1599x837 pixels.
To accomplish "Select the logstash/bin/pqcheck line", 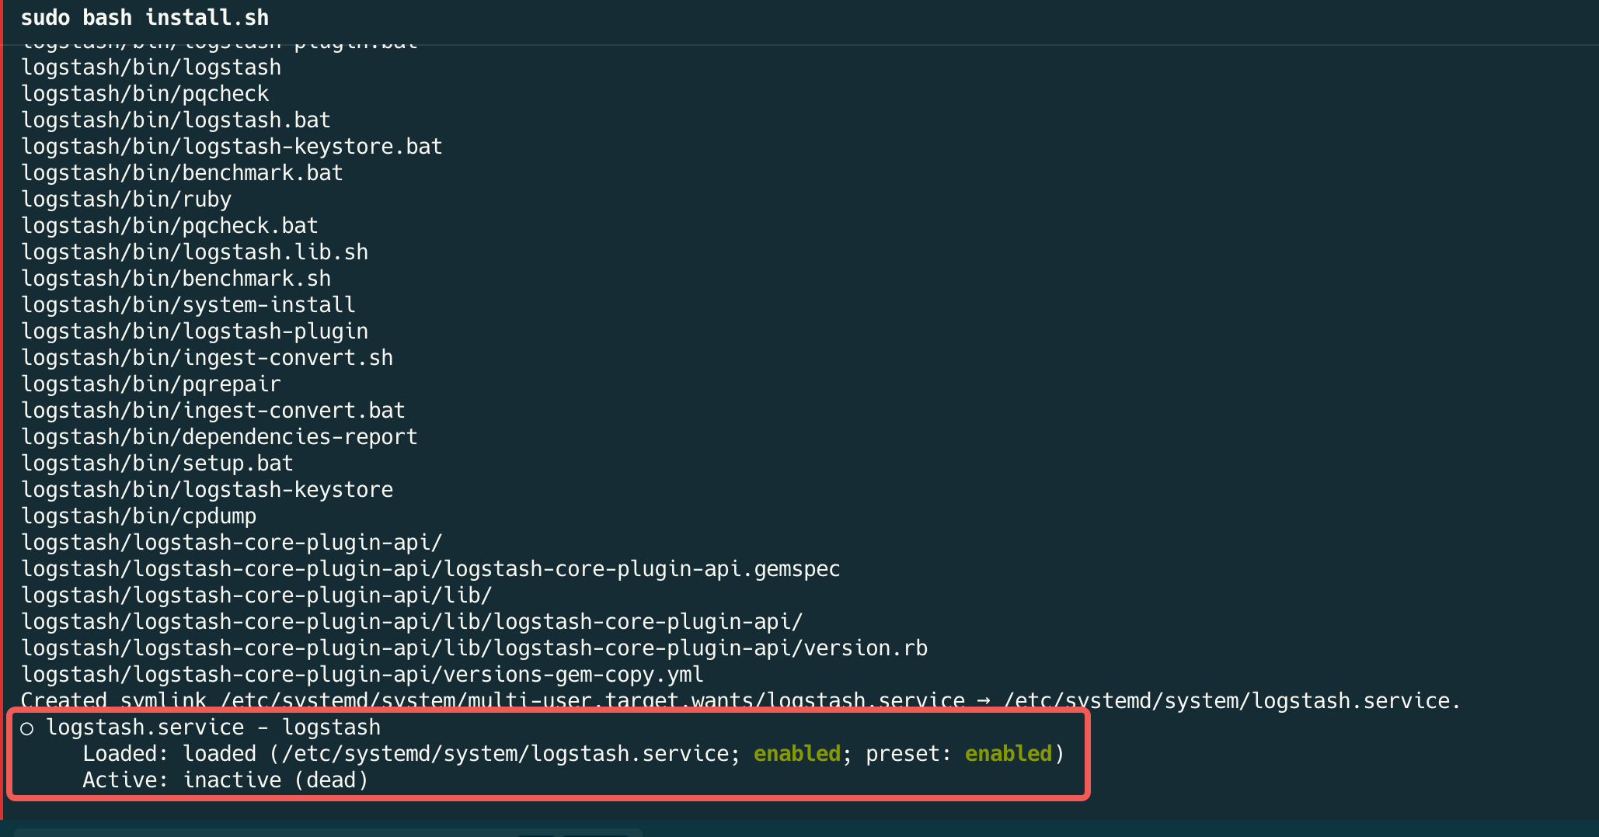I will pyautogui.click(x=145, y=94).
